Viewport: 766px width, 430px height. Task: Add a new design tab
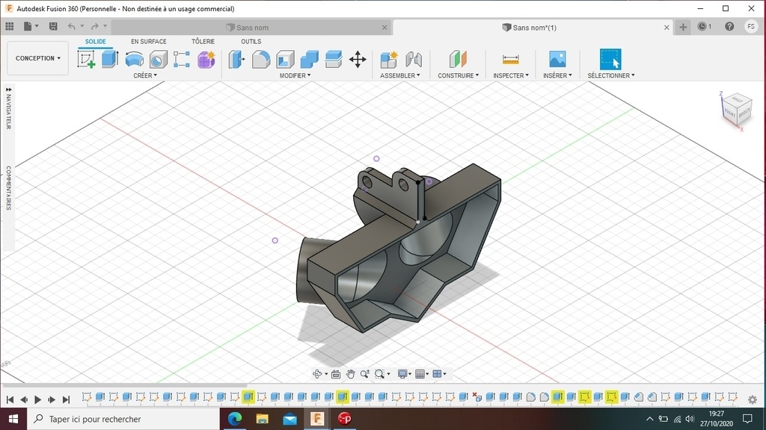(x=683, y=28)
